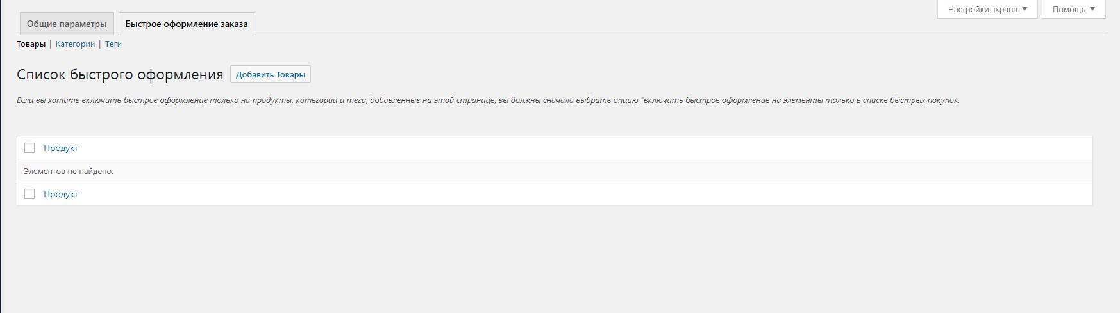Click the Помощь button label
1120x313 pixels.
tap(1068, 10)
